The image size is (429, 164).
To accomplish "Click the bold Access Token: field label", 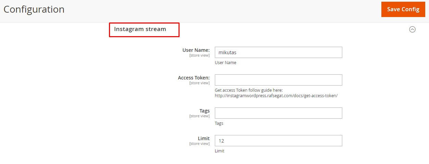I will click(x=194, y=78).
